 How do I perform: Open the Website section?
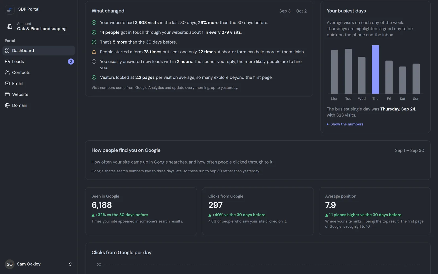[x=39, y=95]
